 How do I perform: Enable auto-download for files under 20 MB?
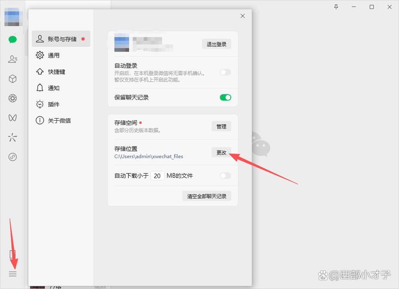point(225,176)
